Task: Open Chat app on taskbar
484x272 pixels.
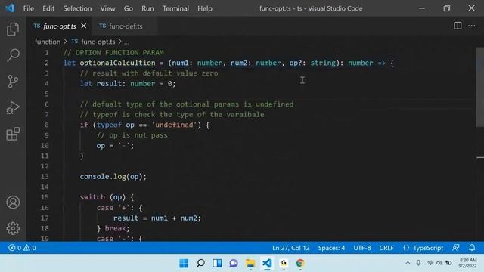Action: [234, 264]
